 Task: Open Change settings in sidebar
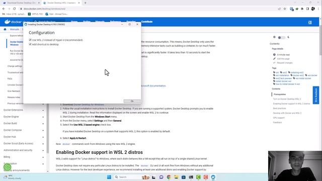click(x=15, y=66)
